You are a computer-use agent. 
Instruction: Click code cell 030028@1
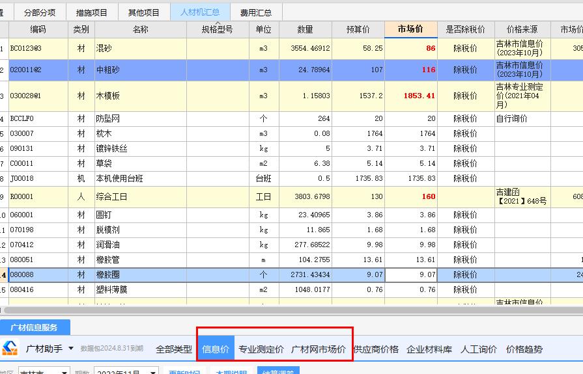click(x=38, y=96)
